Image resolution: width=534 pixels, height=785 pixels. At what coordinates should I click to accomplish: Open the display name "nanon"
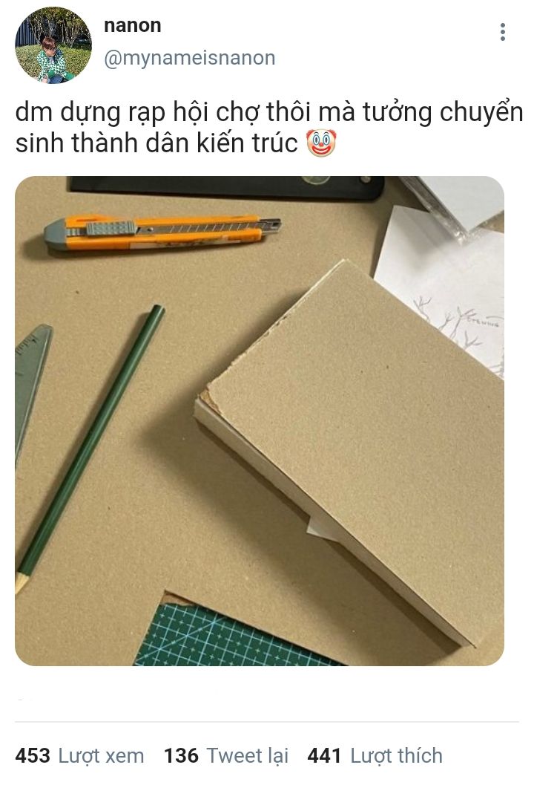[x=133, y=25]
